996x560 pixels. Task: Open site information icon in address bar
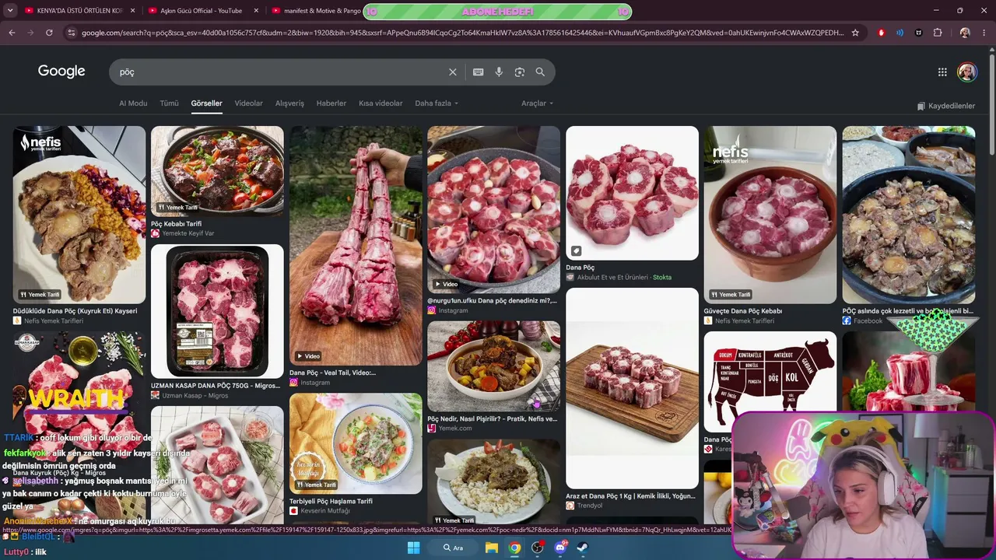tap(72, 33)
